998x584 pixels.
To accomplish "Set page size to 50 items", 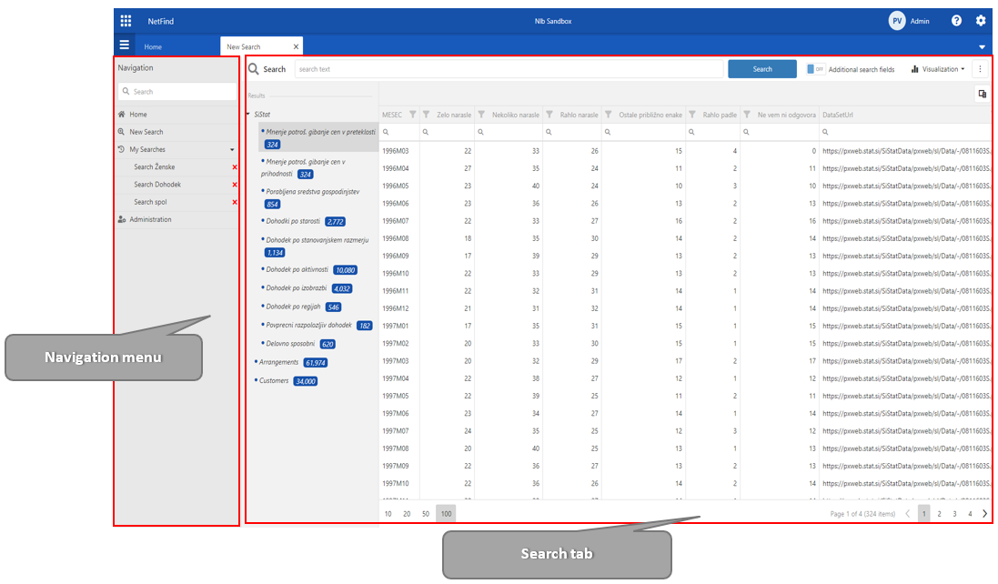I will click(426, 514).
